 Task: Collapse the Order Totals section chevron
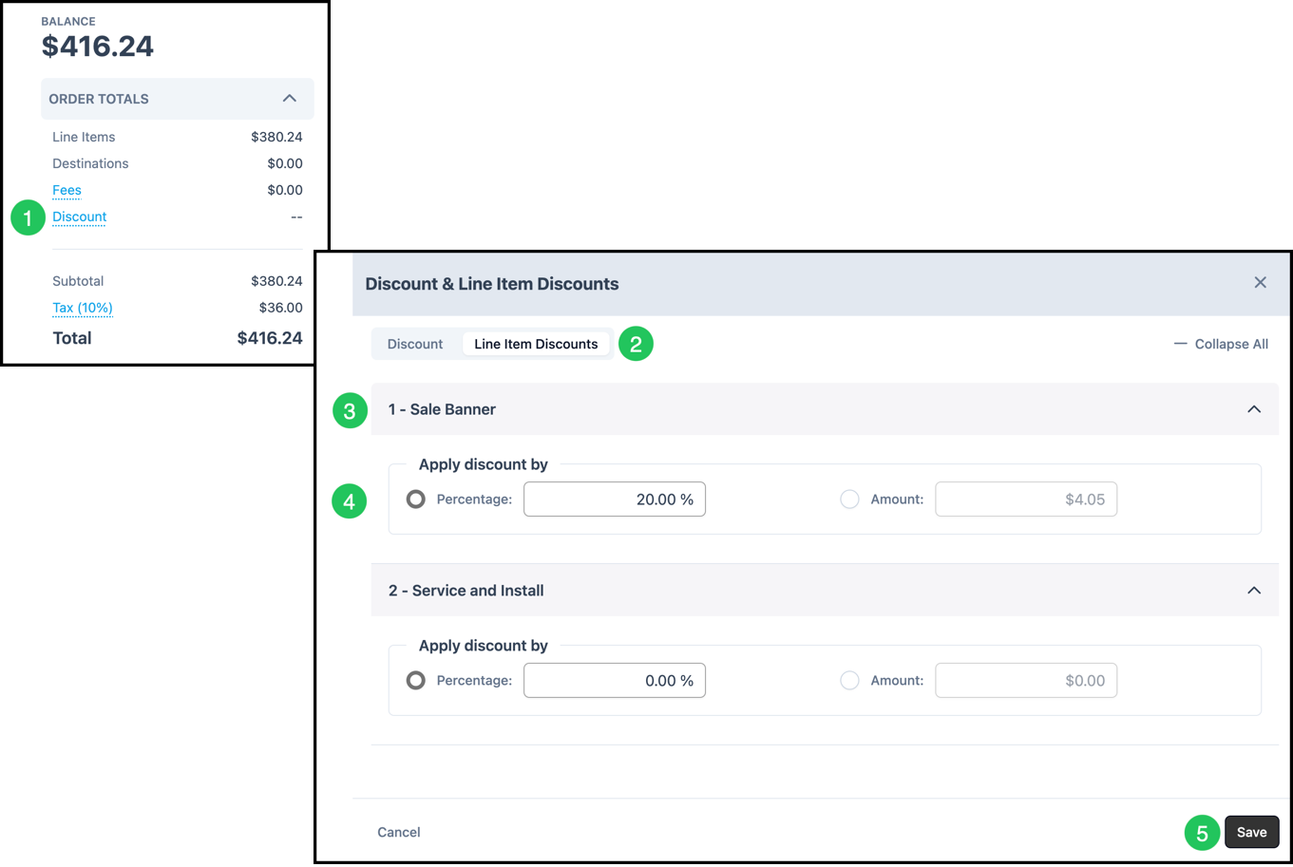(290, 99)
